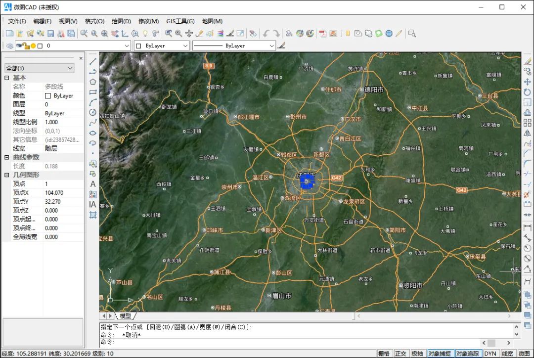Select the Arc drawing tool

tap(92, 102)
